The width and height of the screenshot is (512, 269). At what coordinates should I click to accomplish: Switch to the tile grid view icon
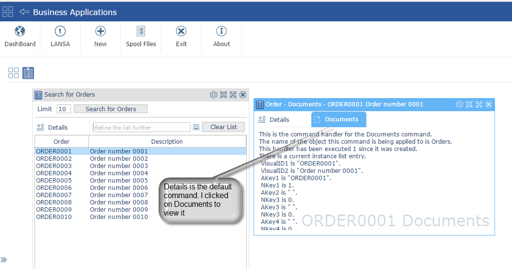point(14,73)
